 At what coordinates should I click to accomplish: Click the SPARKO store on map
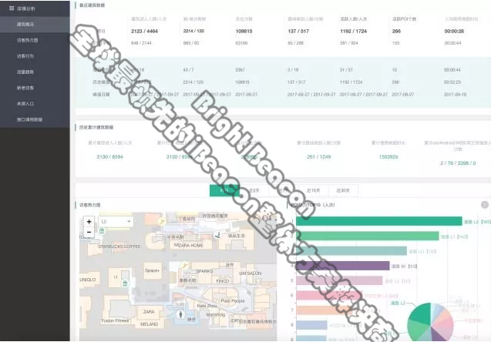pyautogui.click(x=204, y=271)
